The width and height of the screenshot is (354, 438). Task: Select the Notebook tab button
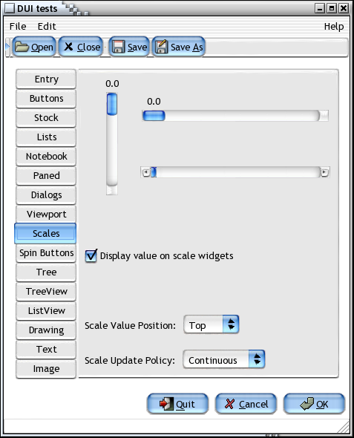coord(46,156)
